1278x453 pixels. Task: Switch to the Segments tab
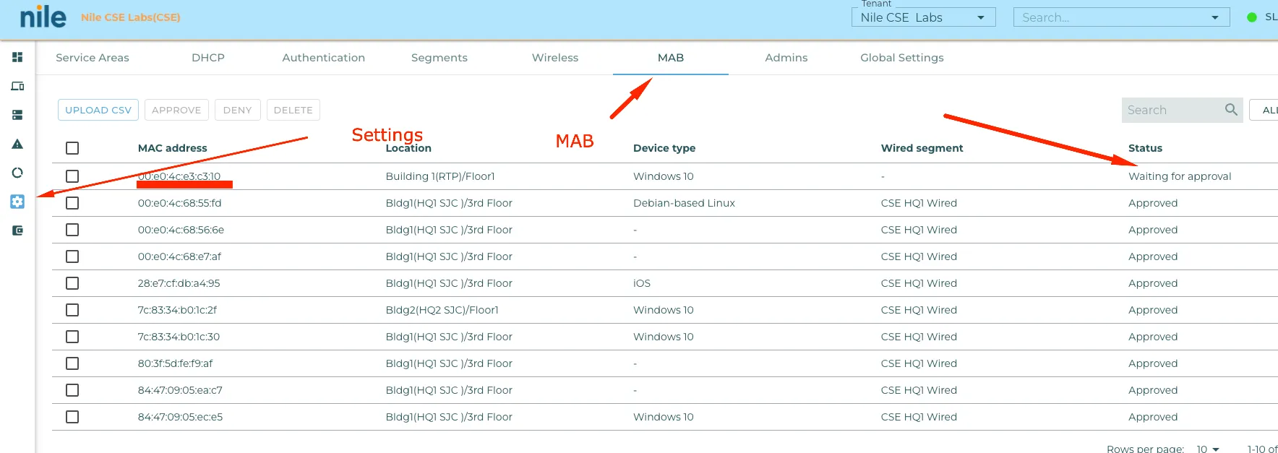[439, 58]
